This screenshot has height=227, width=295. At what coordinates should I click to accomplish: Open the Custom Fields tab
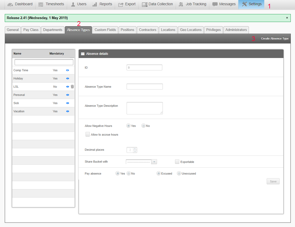click(105, 30)
